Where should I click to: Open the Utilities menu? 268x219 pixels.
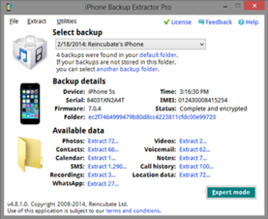click(x=67, y=21)
